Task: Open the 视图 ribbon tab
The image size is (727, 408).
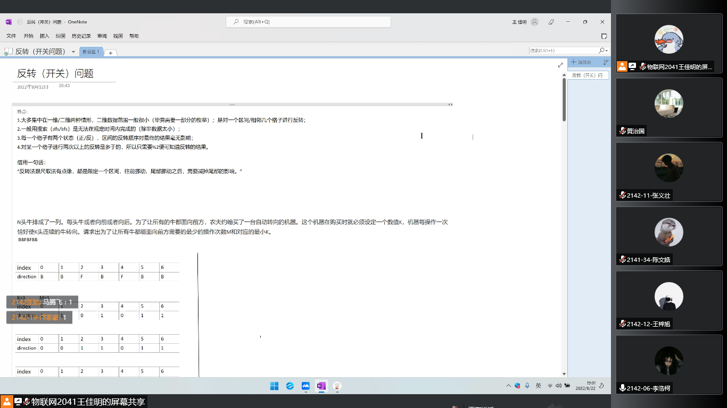Action: (118, 36)
